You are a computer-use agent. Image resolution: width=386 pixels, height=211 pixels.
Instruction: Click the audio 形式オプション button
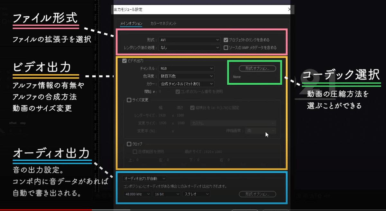tap(258, 194)
